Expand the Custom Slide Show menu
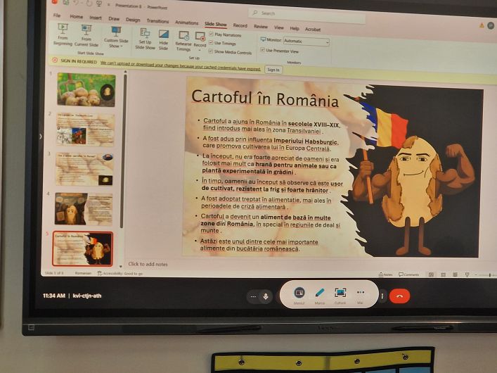The height and width of the screenshot is (373, 497). 116,37
